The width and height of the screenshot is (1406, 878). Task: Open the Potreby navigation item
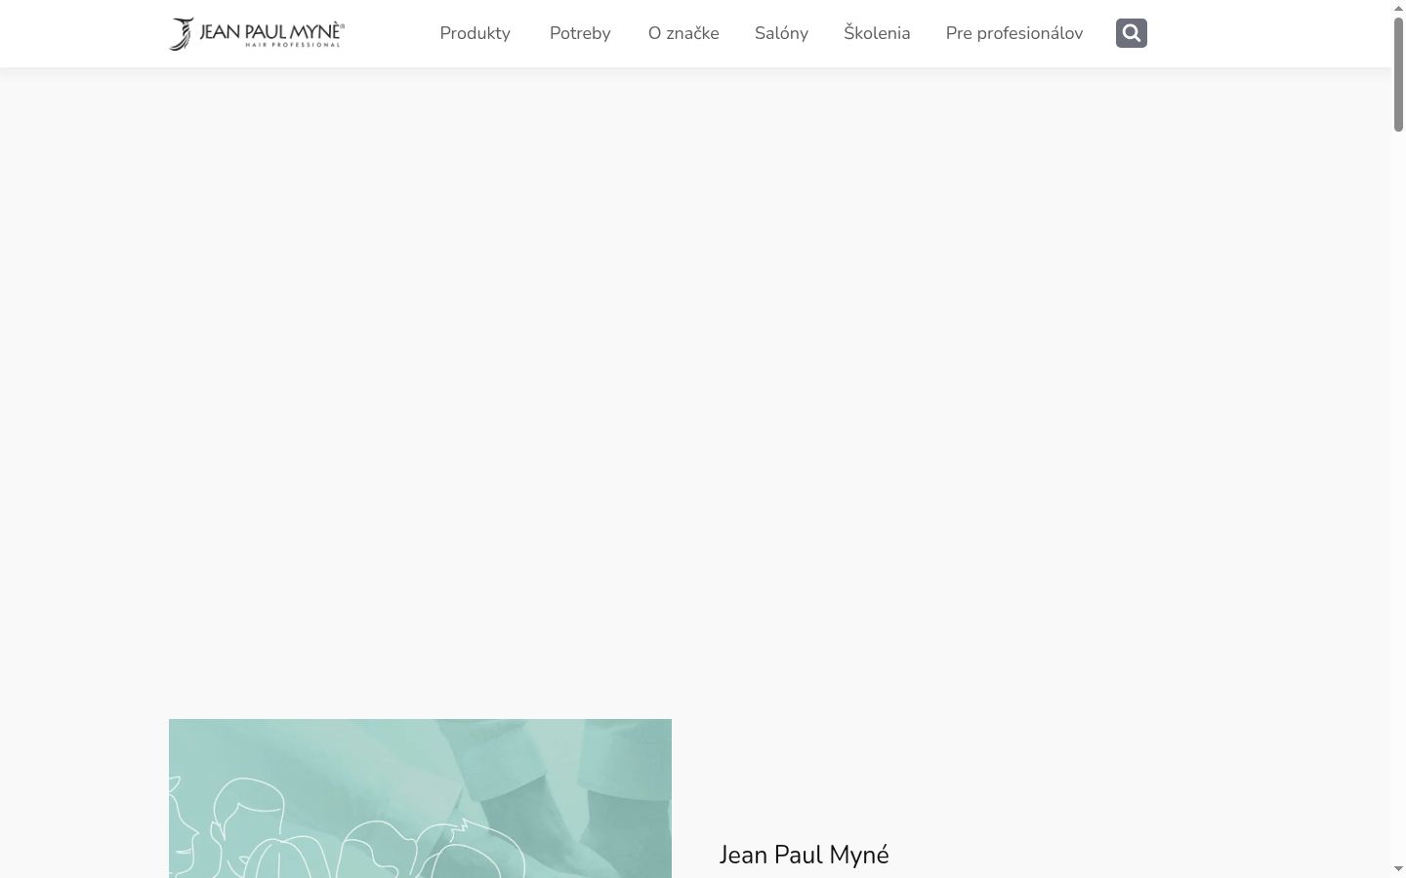coord(580,33)
